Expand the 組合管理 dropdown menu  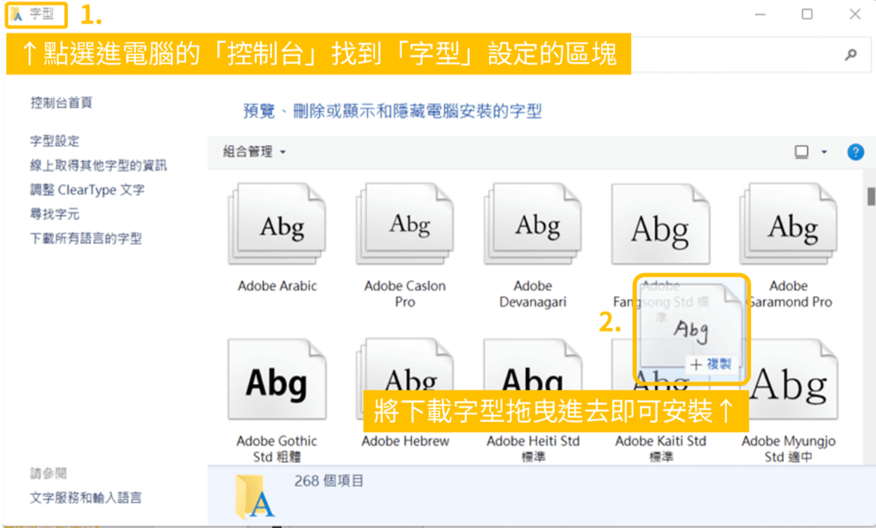click(254, 152)
